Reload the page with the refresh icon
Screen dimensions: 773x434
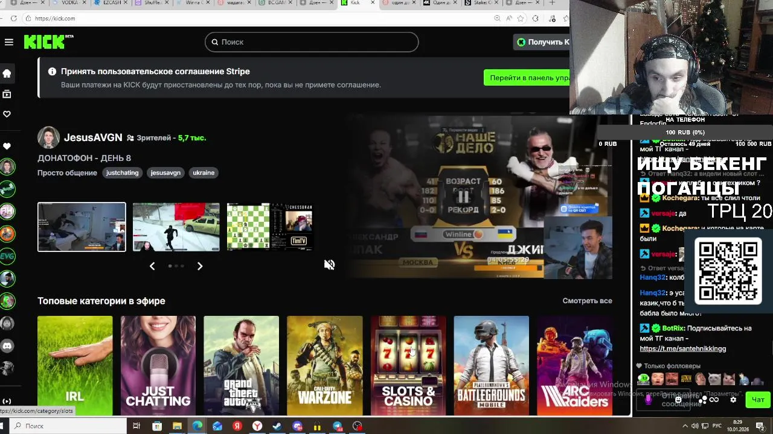tap(13, 18)
